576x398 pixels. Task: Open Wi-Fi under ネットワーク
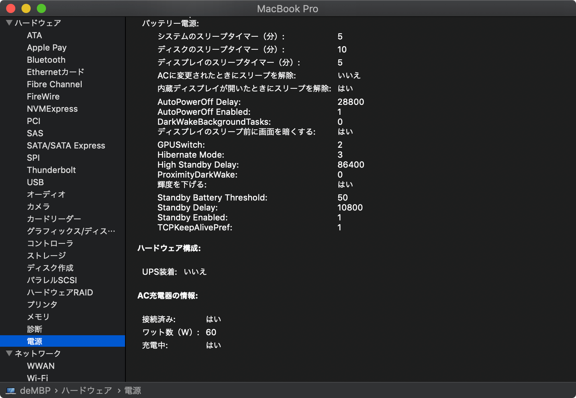[38, 378]
